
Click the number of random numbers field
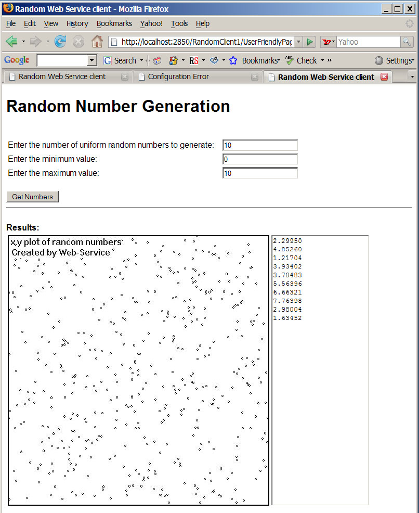[x=260, y=145]
